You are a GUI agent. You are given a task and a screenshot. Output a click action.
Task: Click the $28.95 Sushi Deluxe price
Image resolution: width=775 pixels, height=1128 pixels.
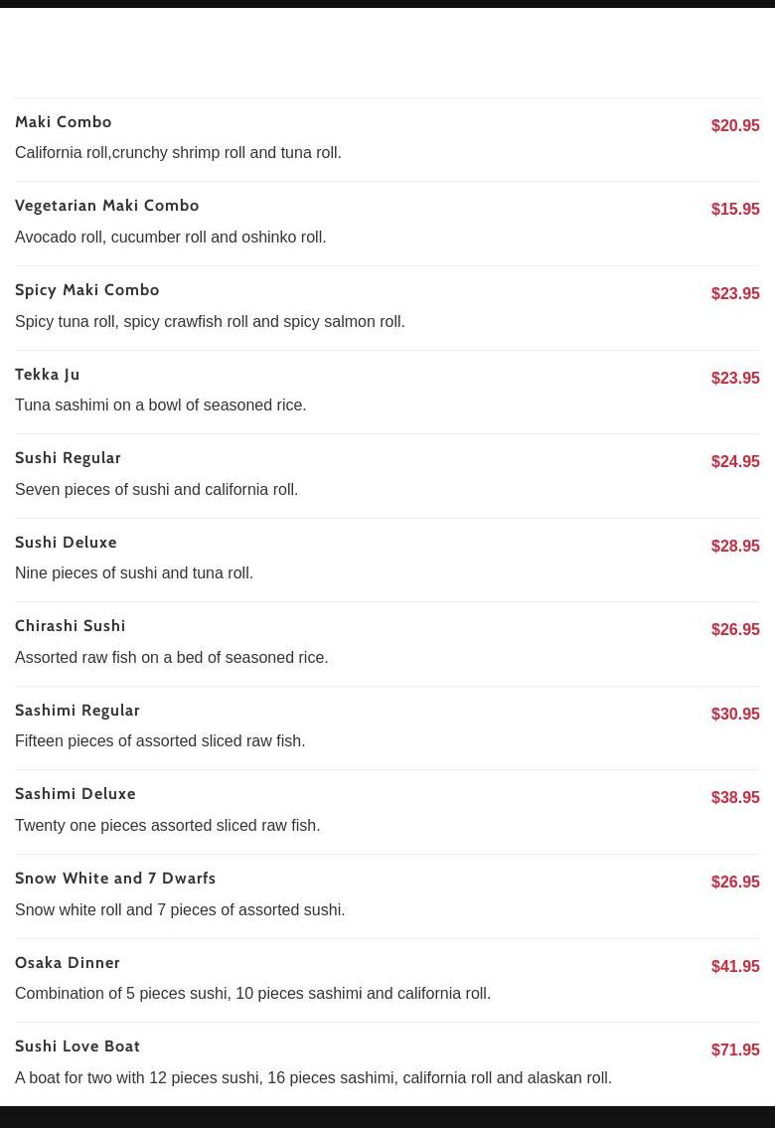tap(735, 547)
